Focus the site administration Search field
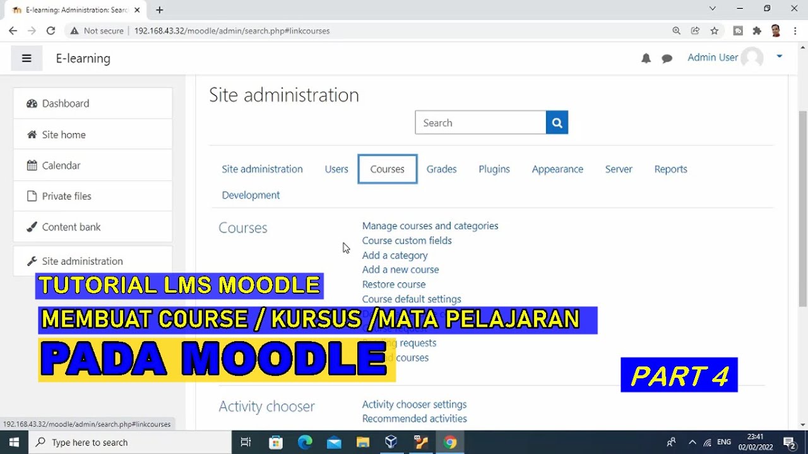This screenshot has height=454, width=808. tap(480, 122)
